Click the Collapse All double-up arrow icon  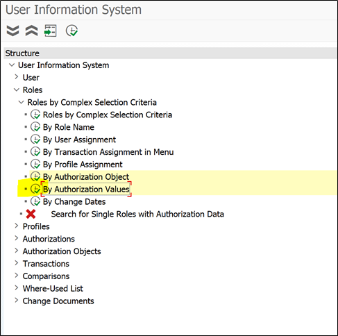tap(31, 31)
